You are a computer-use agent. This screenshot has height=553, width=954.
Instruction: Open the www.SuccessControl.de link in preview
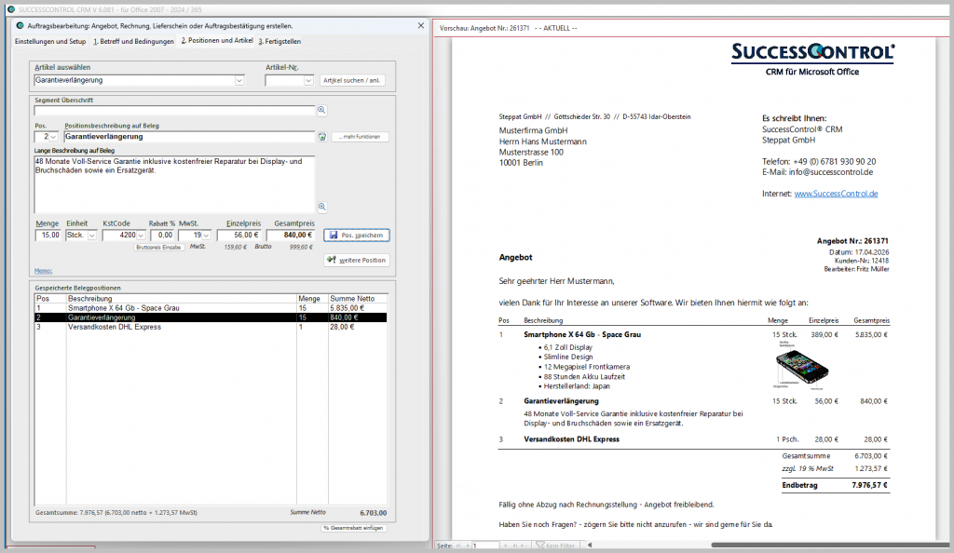[836, 194]
